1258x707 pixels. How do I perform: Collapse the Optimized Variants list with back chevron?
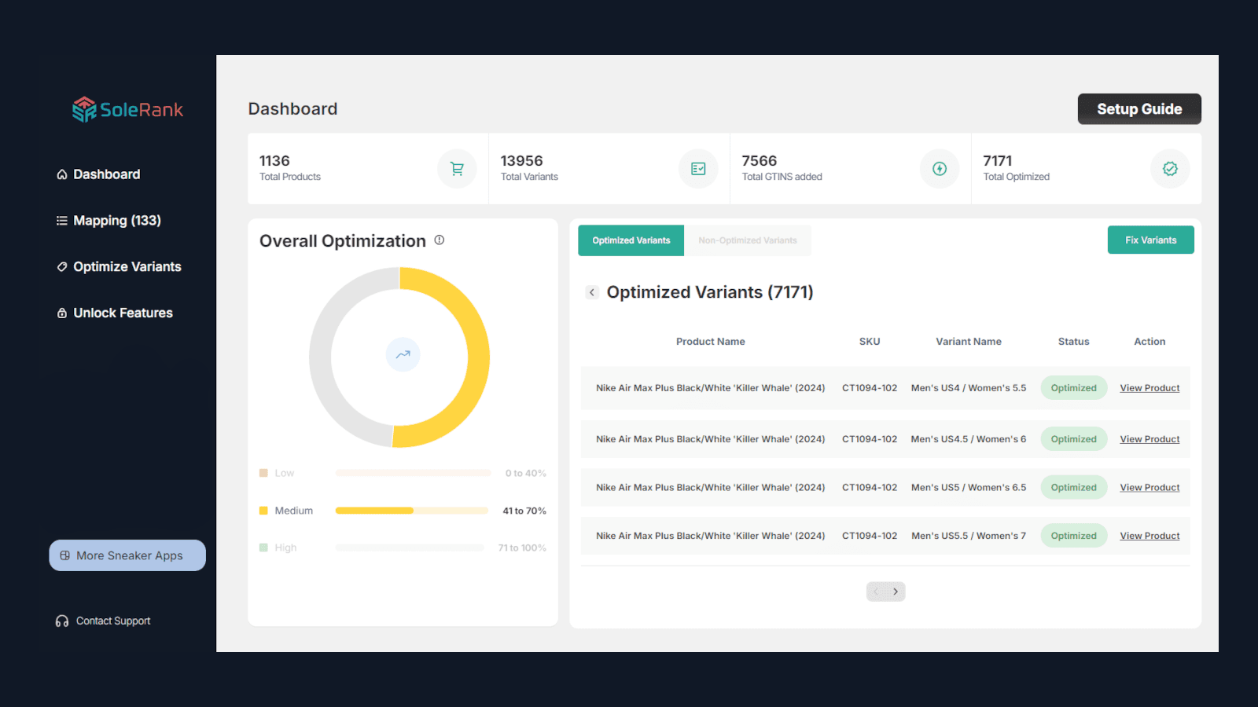[x=592, y=291]
